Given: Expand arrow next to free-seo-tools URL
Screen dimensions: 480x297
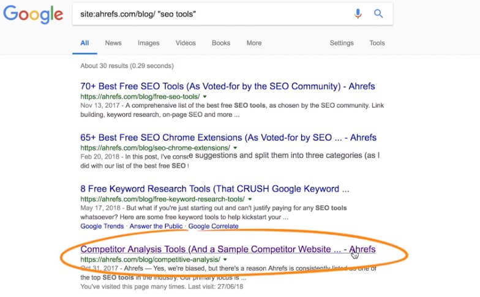Looking at the screenshot, I should (204, 97).
